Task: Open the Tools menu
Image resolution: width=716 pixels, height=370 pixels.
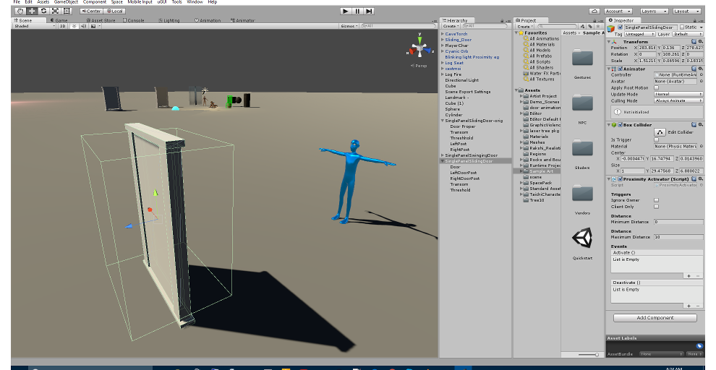Action: (176, 2)
